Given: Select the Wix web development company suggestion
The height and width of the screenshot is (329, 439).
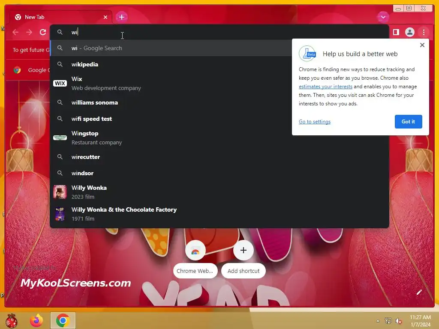Looking at the screenshot, I should point(171,84).
